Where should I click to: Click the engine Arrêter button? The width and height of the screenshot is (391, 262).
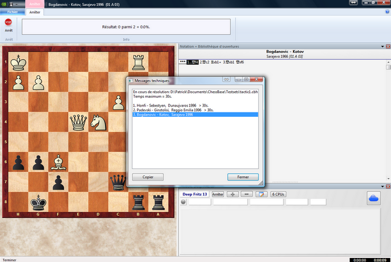coord(217,194)
